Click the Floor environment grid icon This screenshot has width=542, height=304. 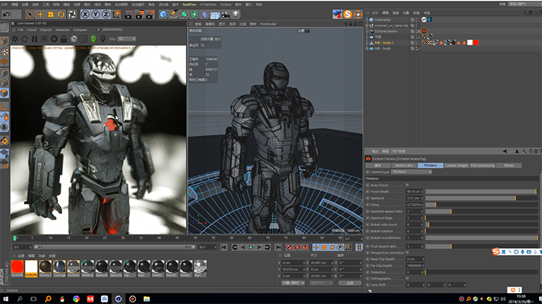point(215,14)
